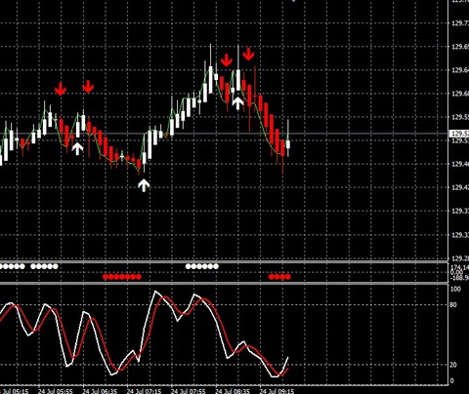Click the 24 Jul 06:35 time label

pos(100,391)
